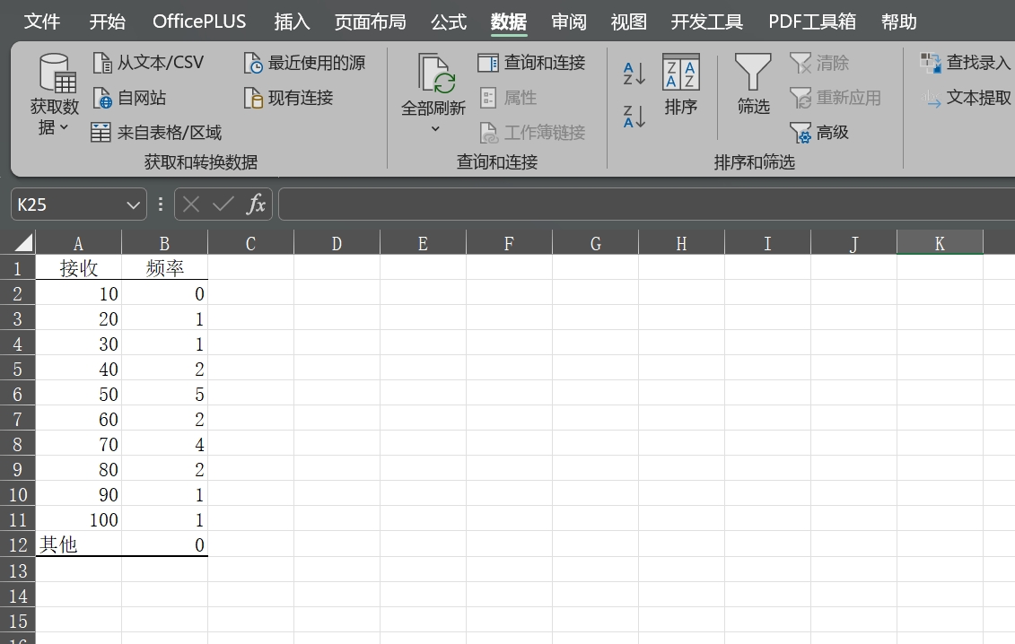The height and width of the screenshot is (644, 1015).
Task: Click the cancel X formula button
Action: click(x=191, y=205)
